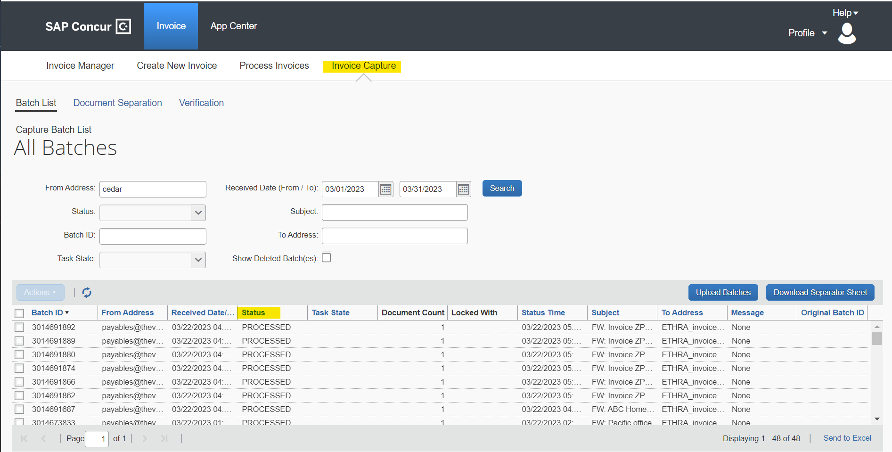Sort by the From Address column header
The image size is (892, 452).
point(128,313)
